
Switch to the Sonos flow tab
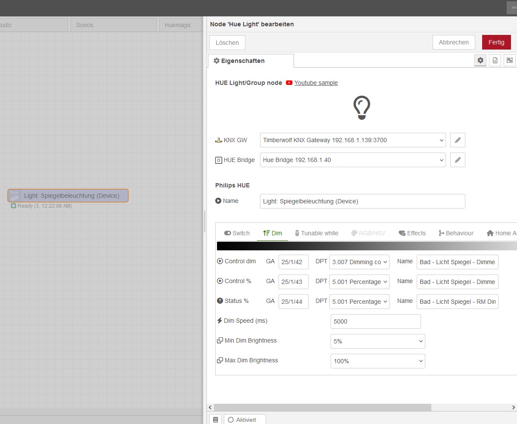point(114,25)
